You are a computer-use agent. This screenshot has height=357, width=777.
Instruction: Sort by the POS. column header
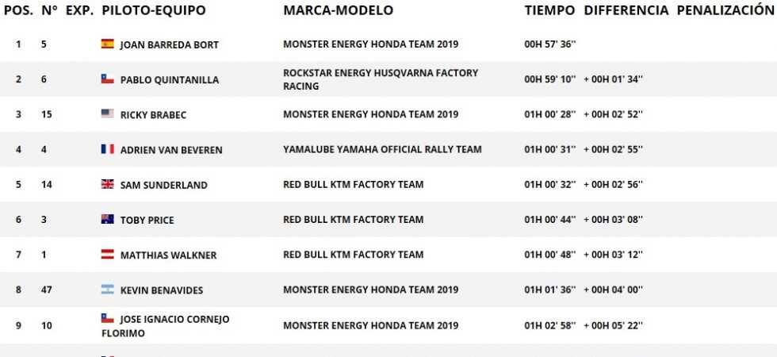(17, 10)
